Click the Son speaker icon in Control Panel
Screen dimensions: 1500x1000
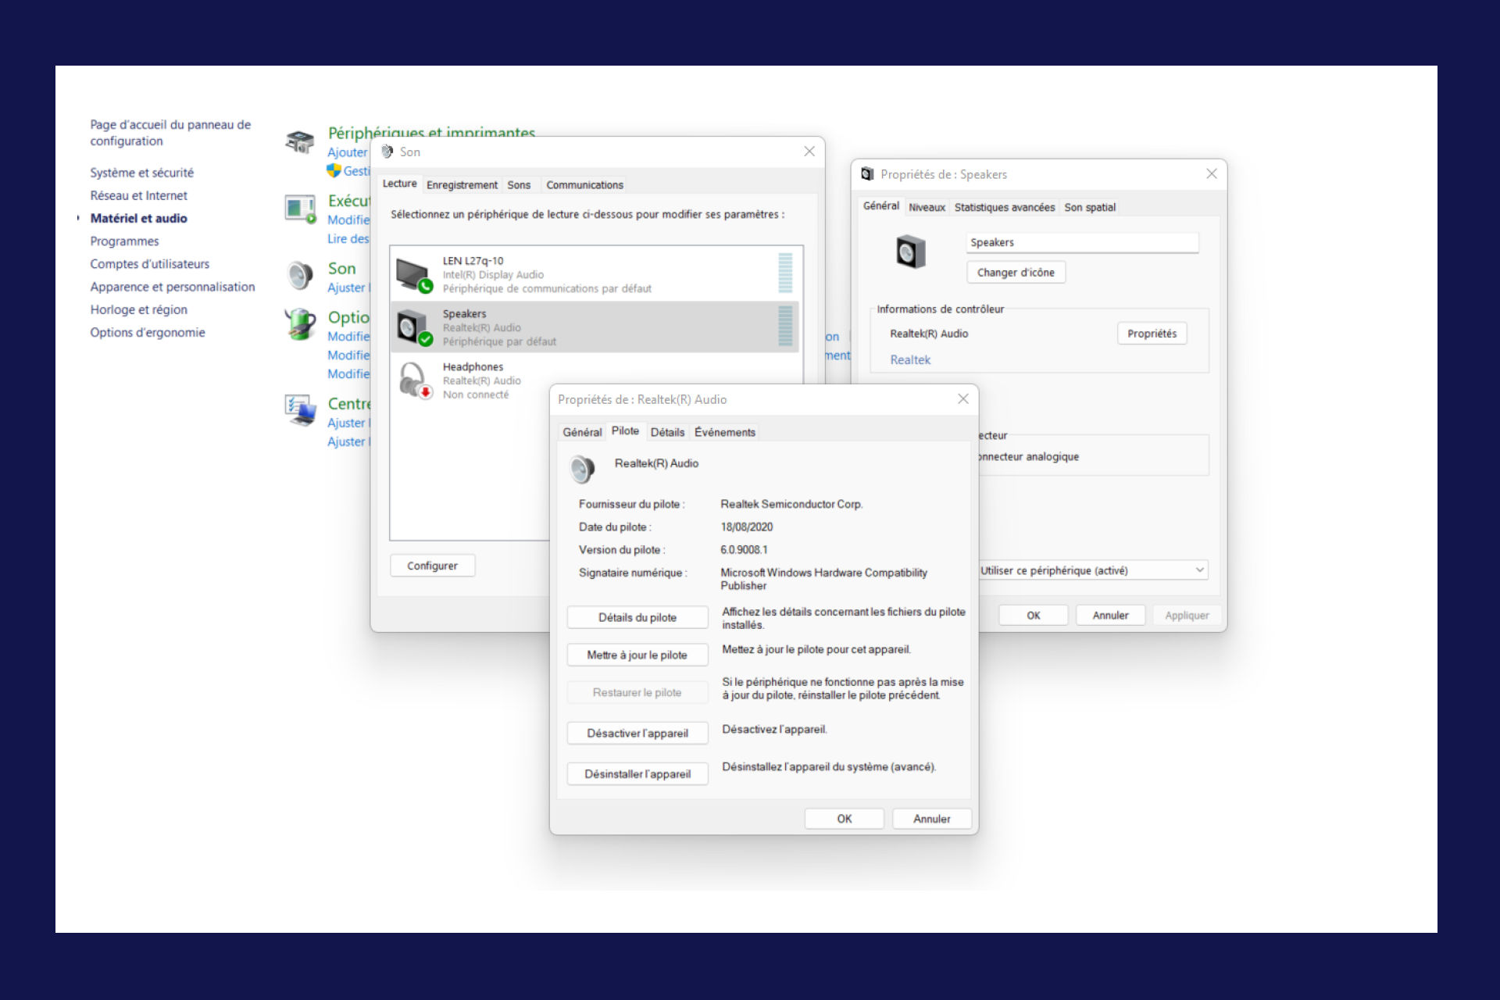300,275
